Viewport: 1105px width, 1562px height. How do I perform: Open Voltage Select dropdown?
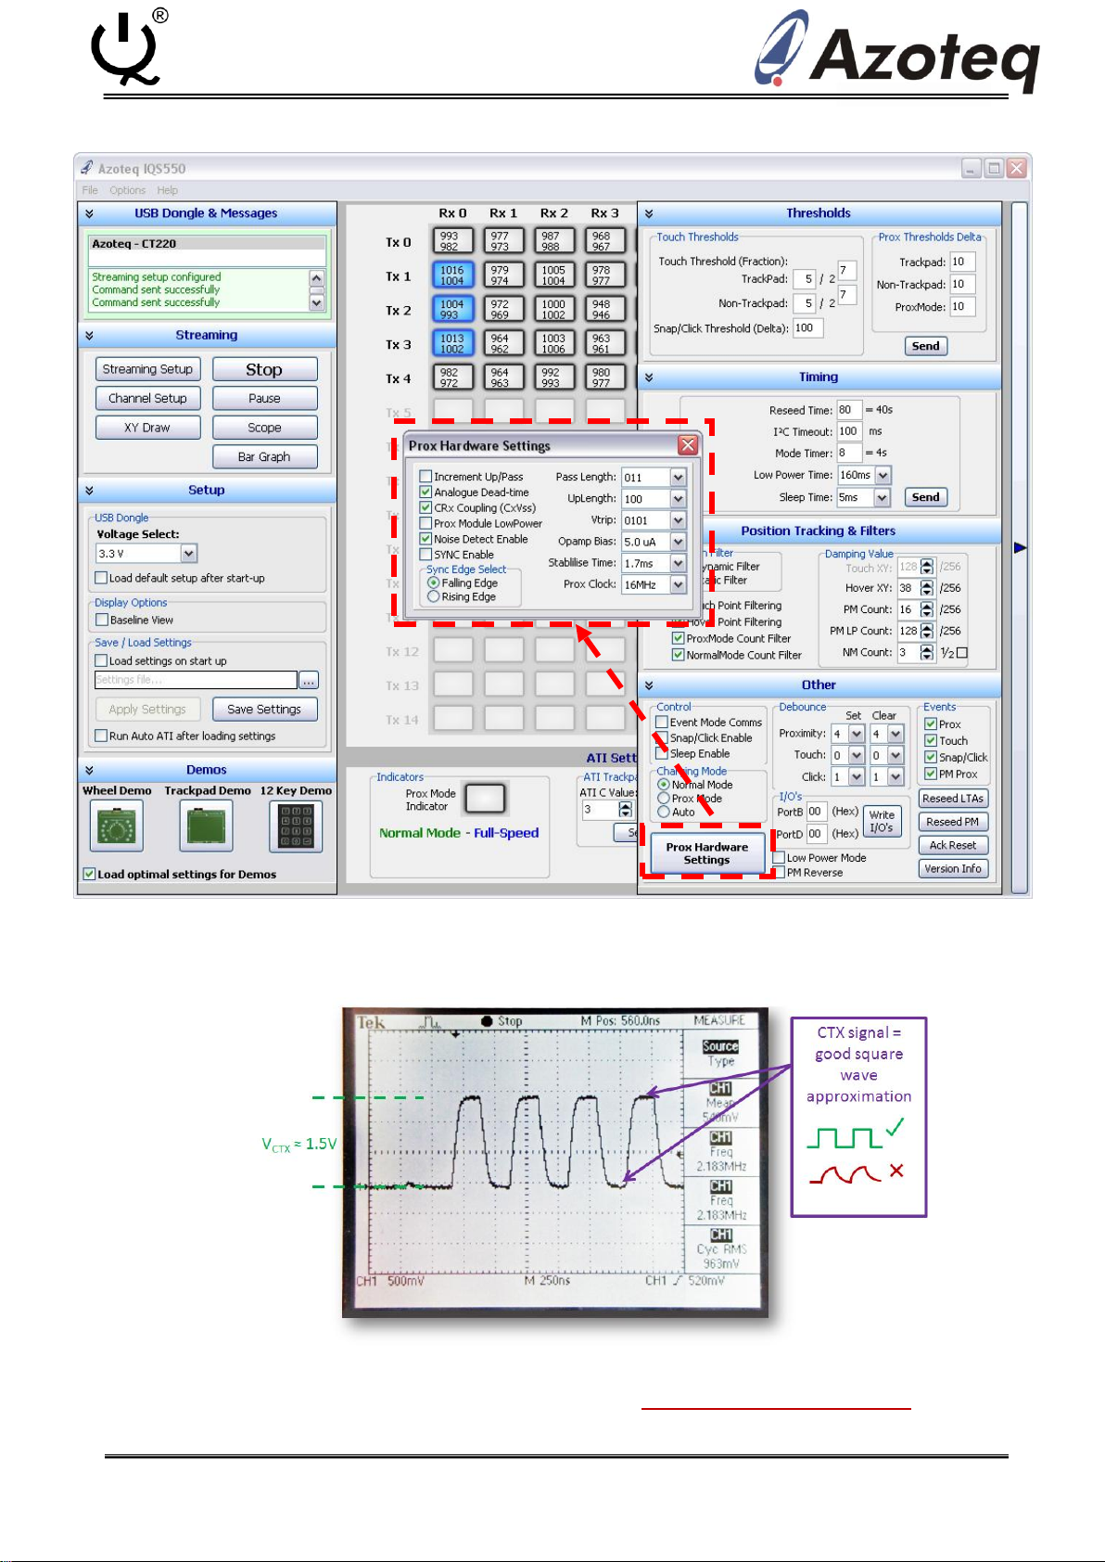(189, 554)
